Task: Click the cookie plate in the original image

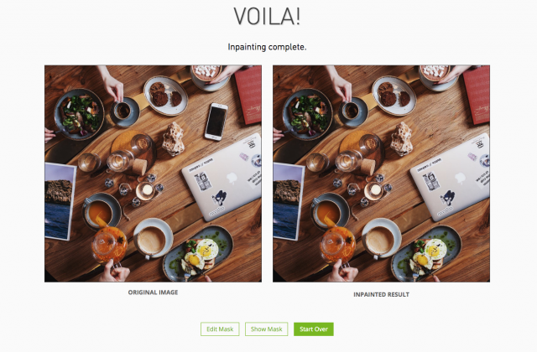Action: pyautogui.click(x=165, y=96)
